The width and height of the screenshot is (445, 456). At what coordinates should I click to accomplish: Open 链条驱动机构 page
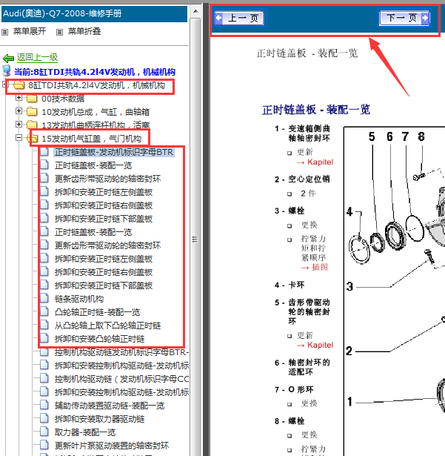click(79, 299)
